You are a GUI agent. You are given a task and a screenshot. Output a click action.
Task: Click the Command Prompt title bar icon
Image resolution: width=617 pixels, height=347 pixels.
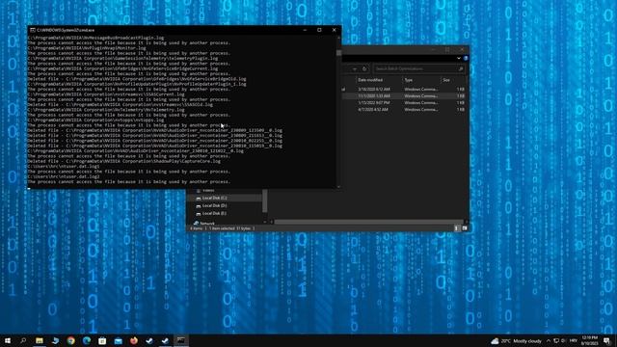click(x=33, y=30)
